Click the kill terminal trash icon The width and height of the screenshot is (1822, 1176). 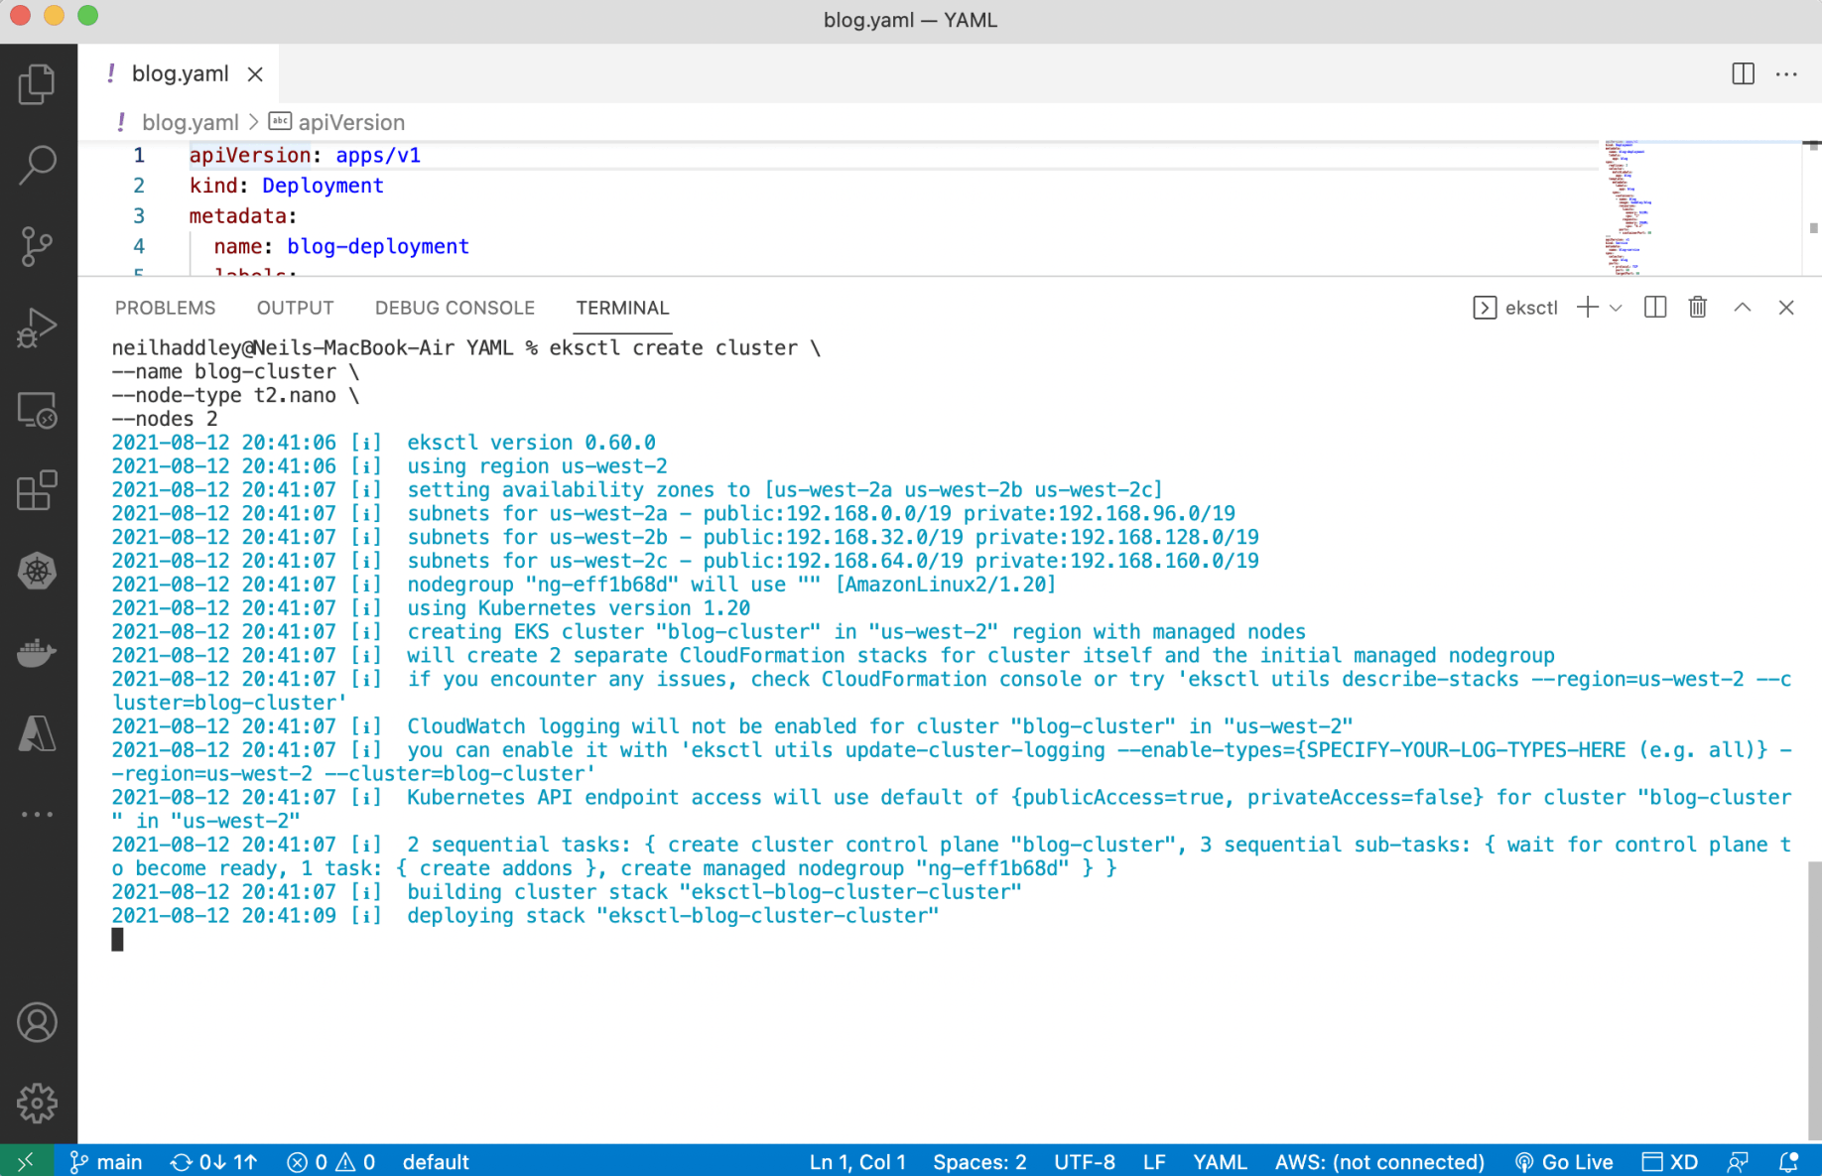1698,308
